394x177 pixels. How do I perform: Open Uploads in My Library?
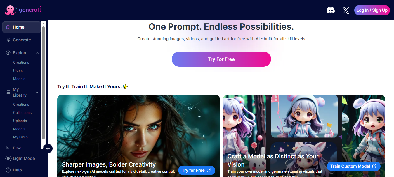point(20,121)
